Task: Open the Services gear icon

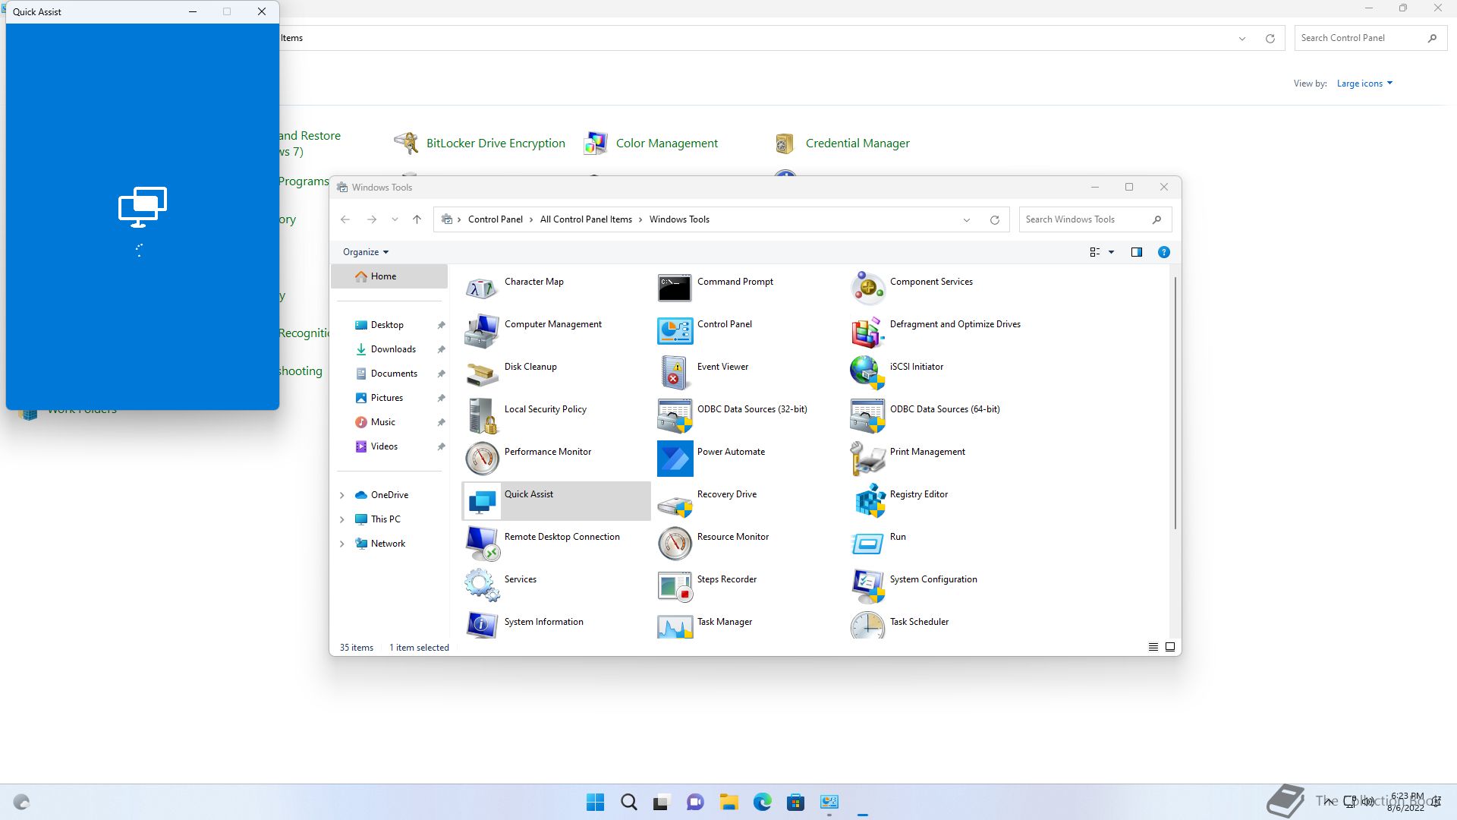Action: (481, 586)
